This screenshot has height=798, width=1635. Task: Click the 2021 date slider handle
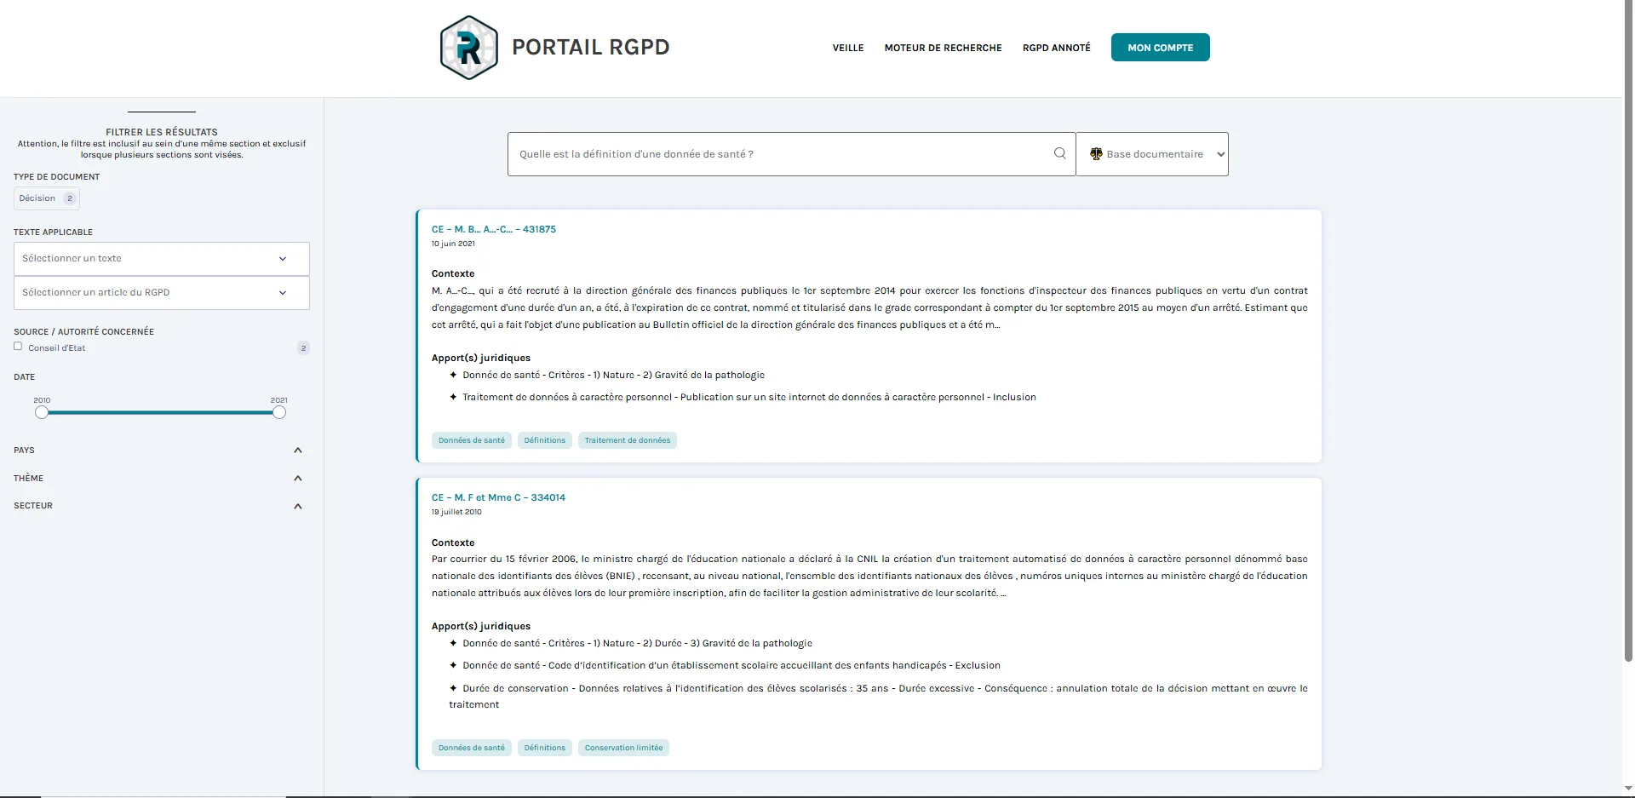[x=279, y=412]
